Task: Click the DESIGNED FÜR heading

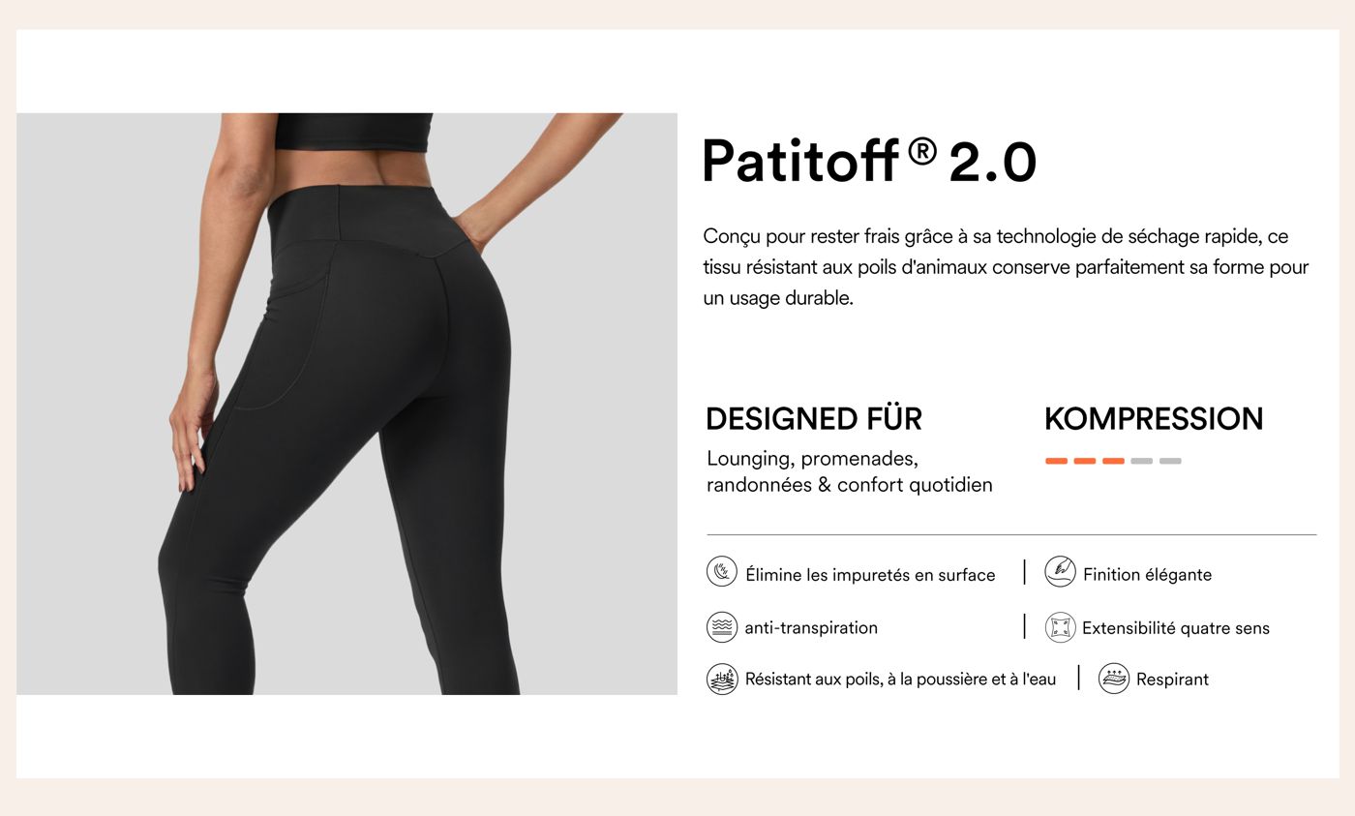Action: tap(814, 419)
